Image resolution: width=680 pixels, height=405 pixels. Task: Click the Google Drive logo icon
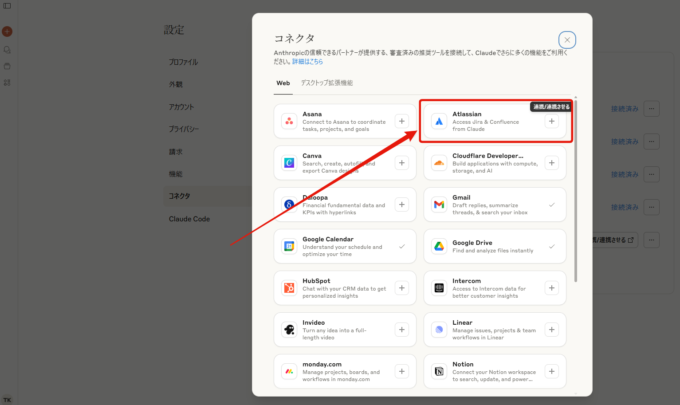pos(439,246)
